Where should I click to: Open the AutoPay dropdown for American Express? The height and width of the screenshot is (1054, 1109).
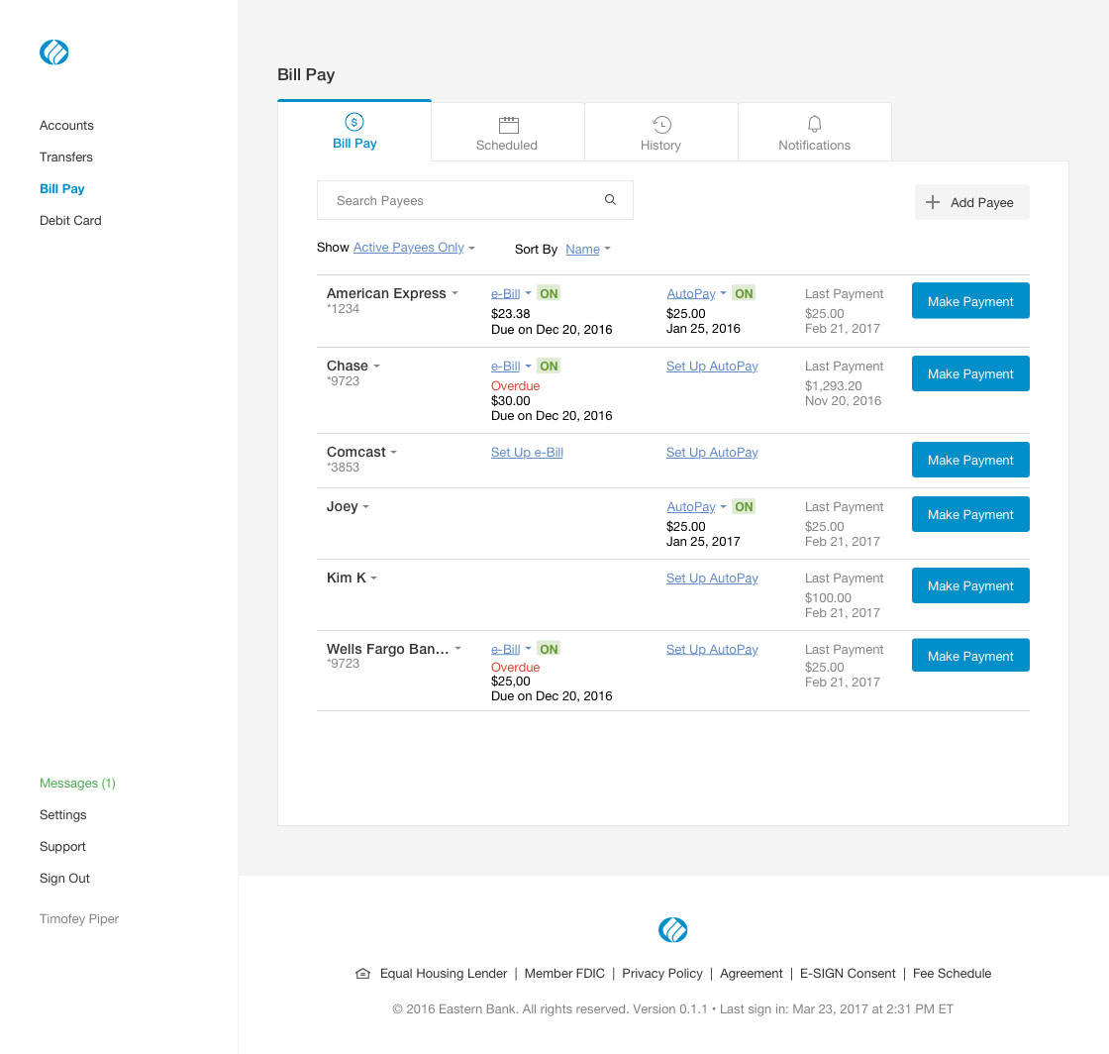tap(696, 293)
